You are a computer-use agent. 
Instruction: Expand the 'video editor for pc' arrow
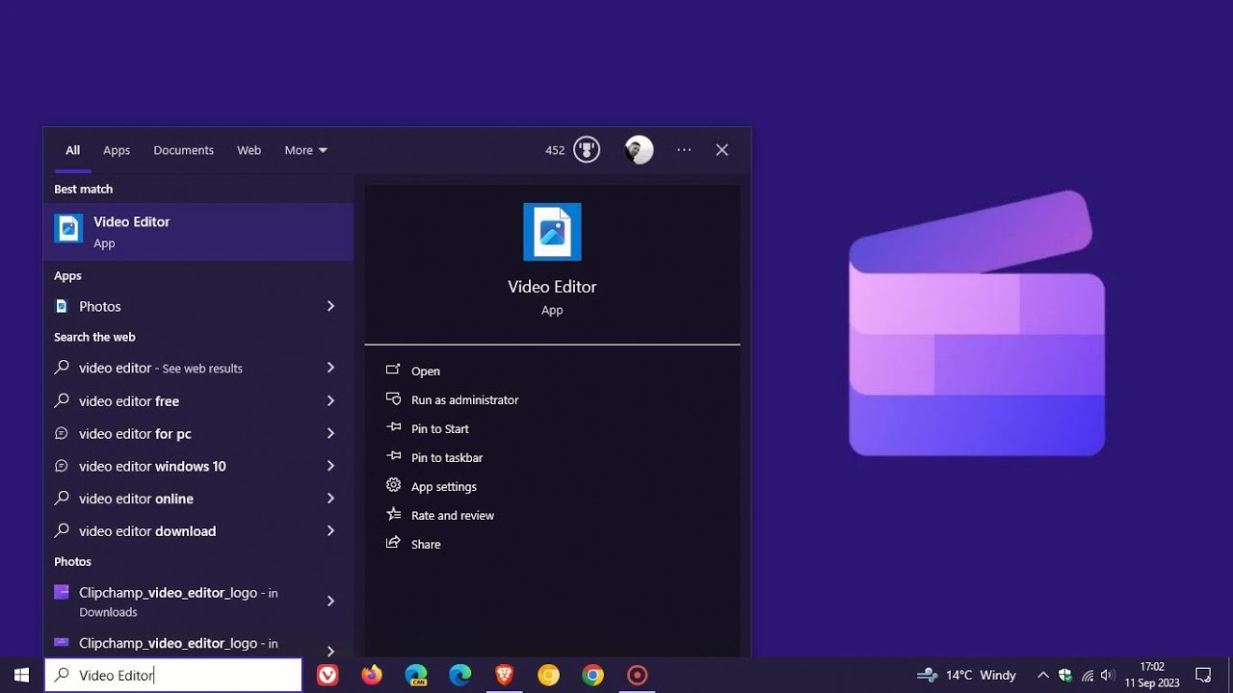click(x=330, y=433)
